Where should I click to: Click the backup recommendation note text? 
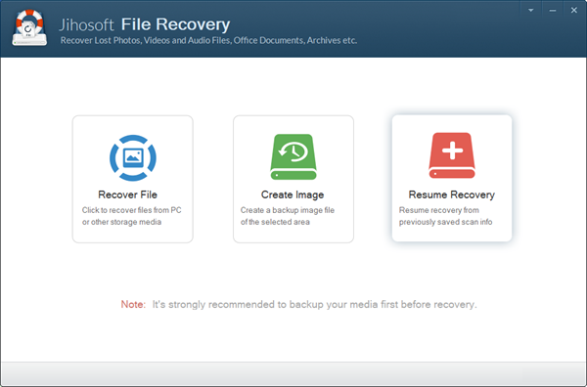pos(298,304)
